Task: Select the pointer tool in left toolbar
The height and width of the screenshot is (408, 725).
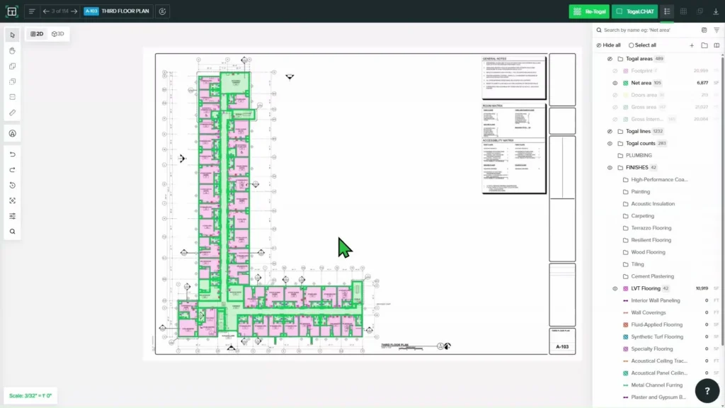Action: pyautogui.click(x=13, y=35)
